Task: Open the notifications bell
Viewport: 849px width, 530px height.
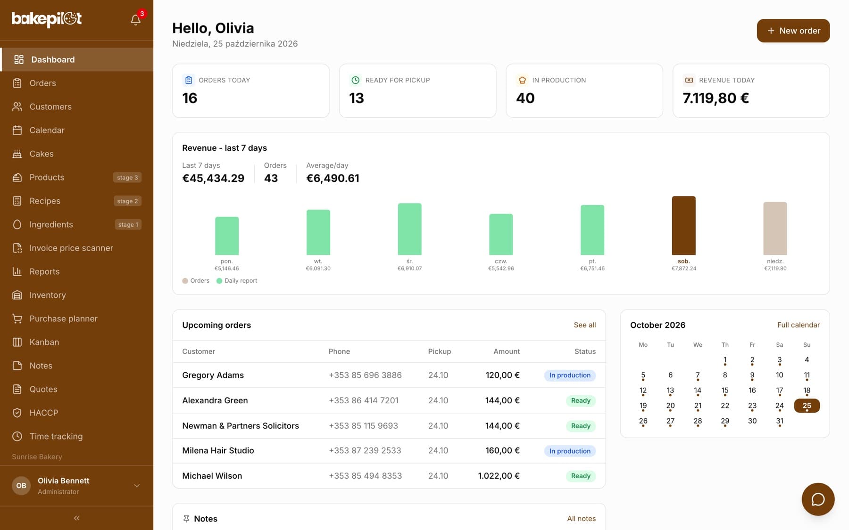Action: point(135,20)
